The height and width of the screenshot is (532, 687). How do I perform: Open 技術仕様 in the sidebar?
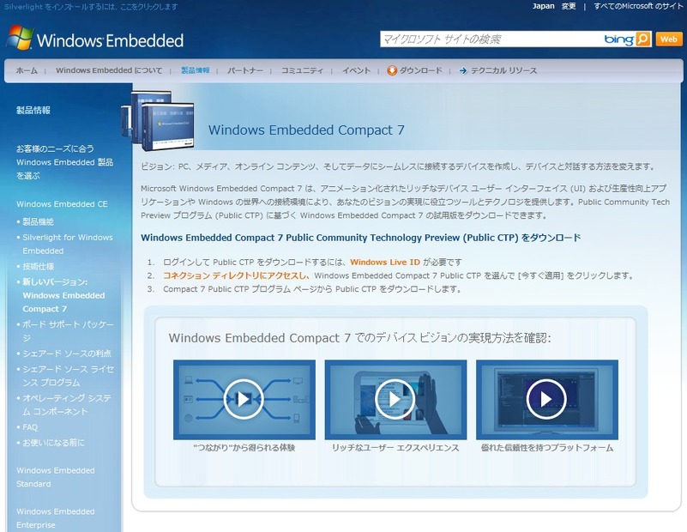click(x=38, y=267)
